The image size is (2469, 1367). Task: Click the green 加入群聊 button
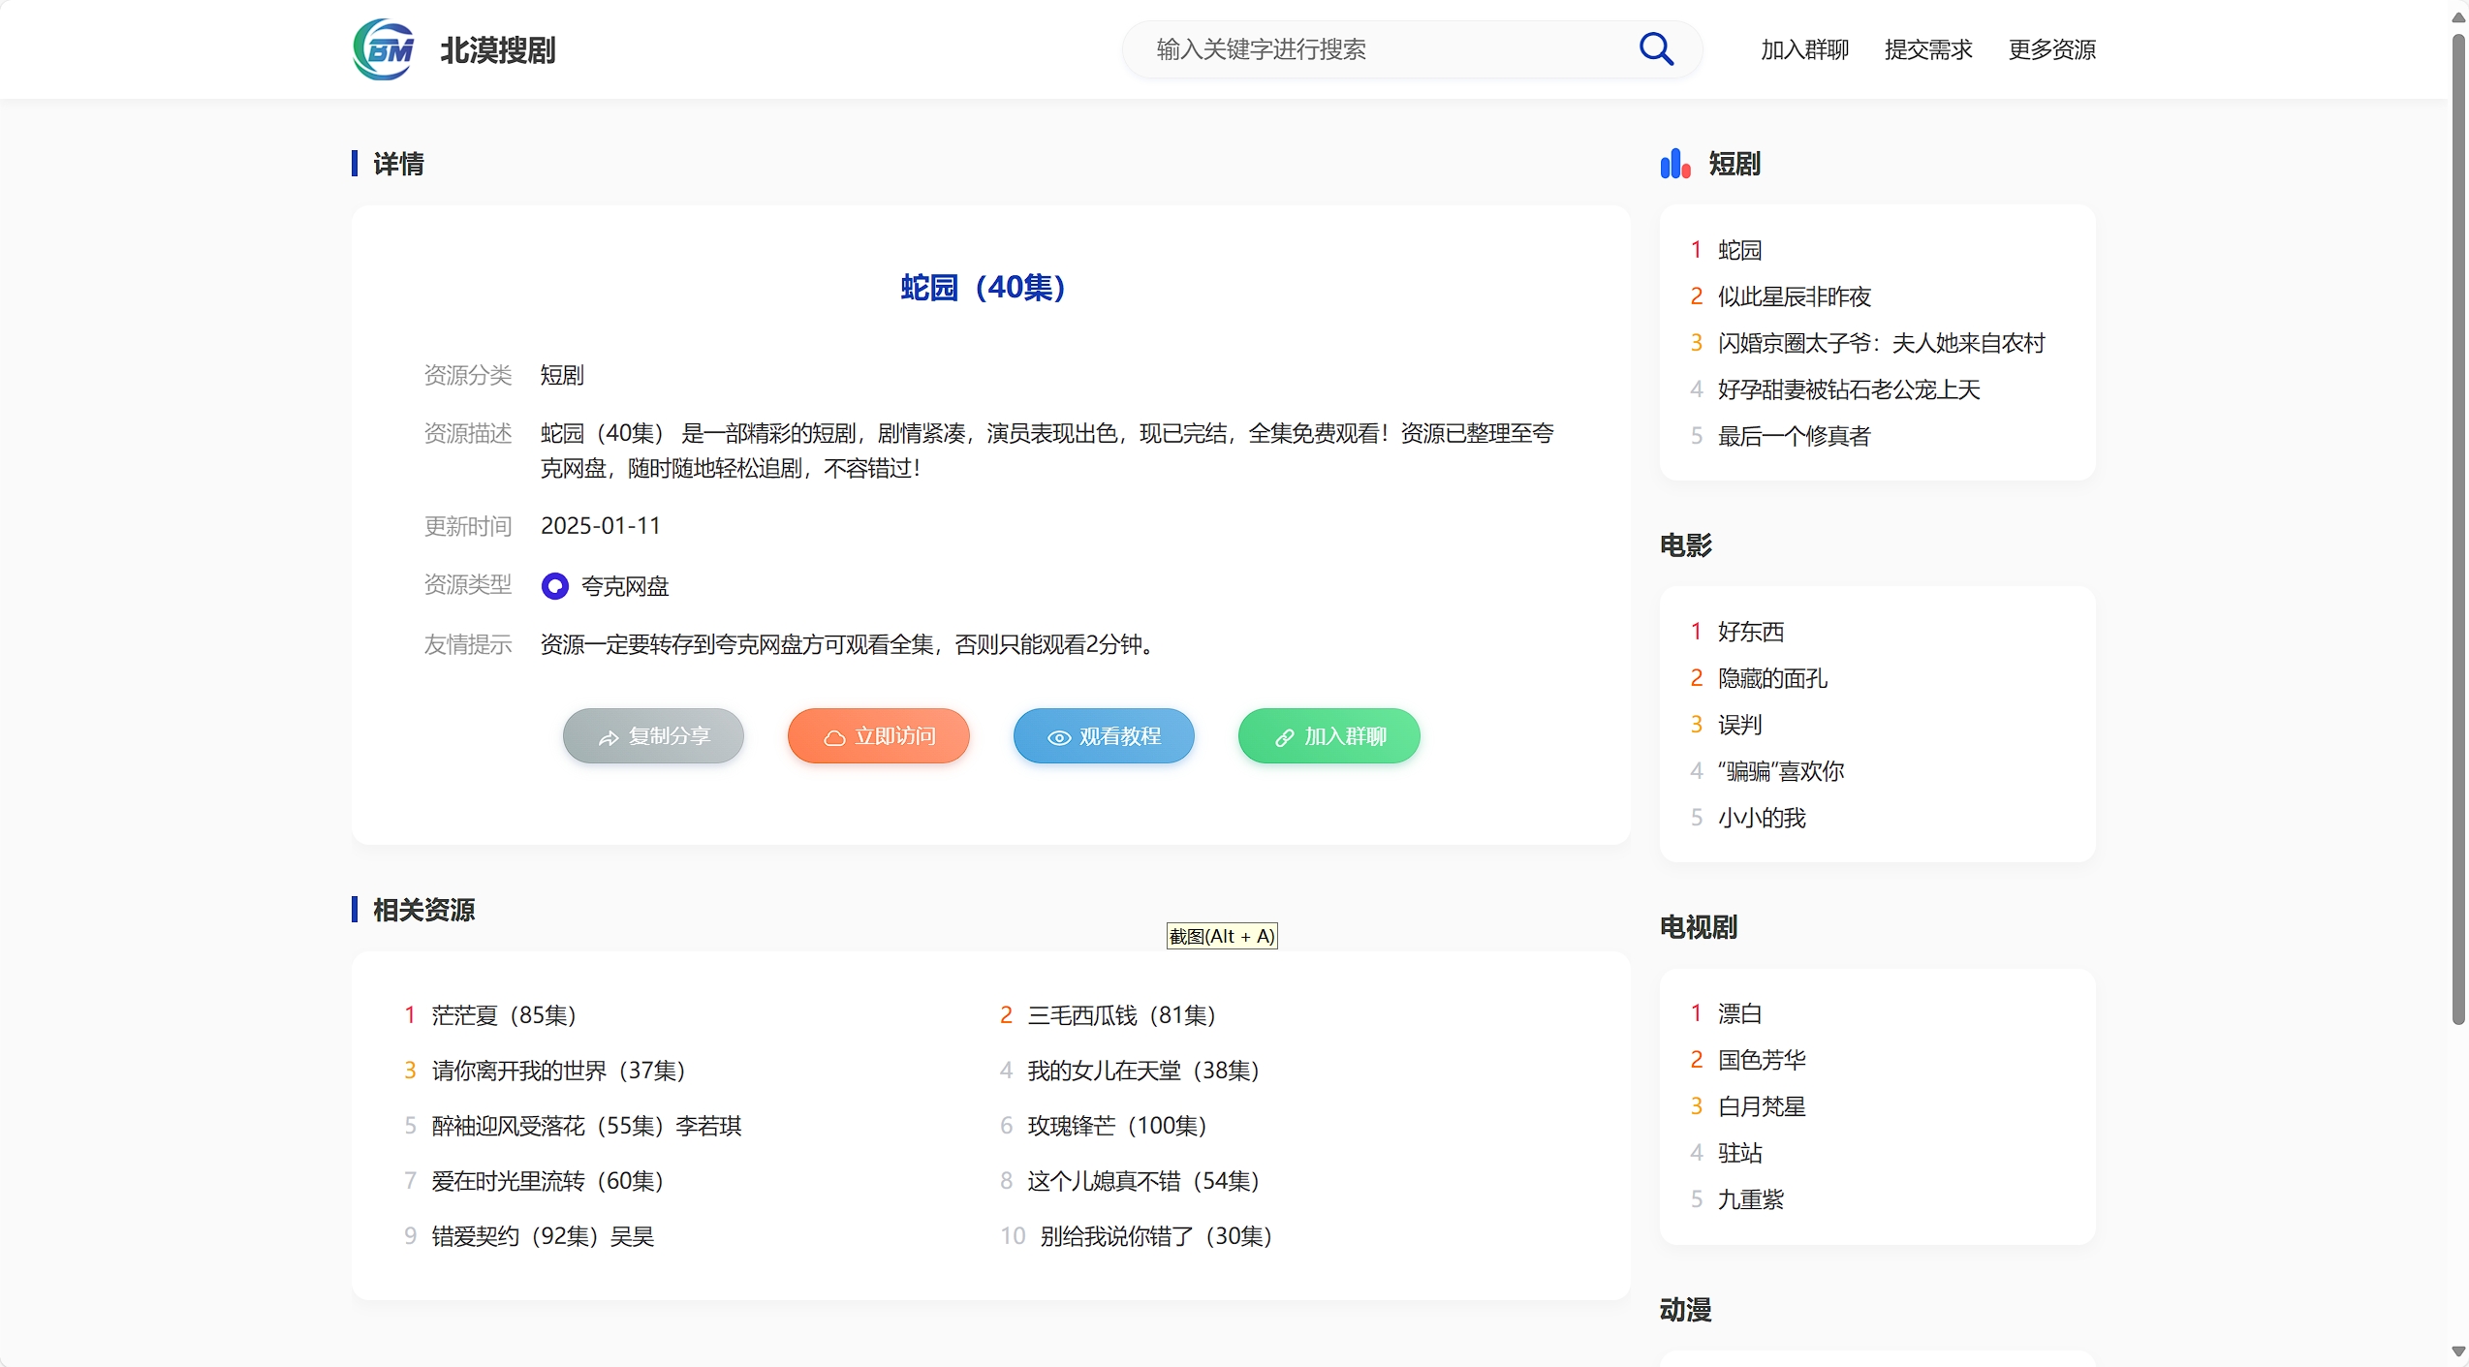click(1329, 736)
